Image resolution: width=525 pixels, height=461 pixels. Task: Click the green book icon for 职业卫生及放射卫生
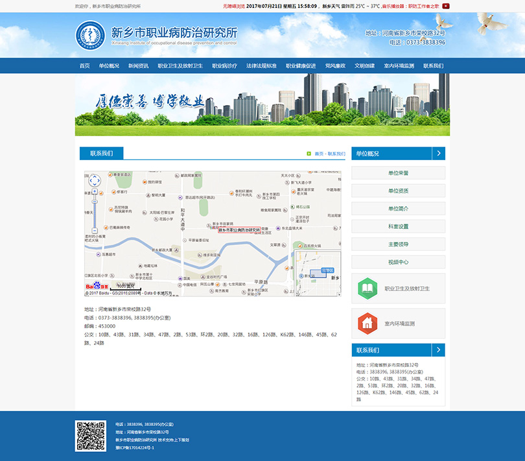tap(367, 289)
